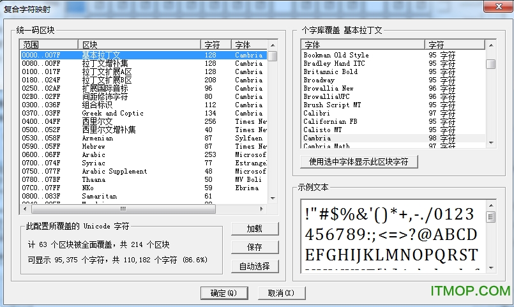Select row 02B0..02FF 间距修饰字符
This screenshot has height=307, width=514.
click(144, 96)
